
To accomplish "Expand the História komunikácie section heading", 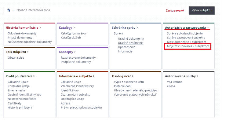I will point(23,27).
